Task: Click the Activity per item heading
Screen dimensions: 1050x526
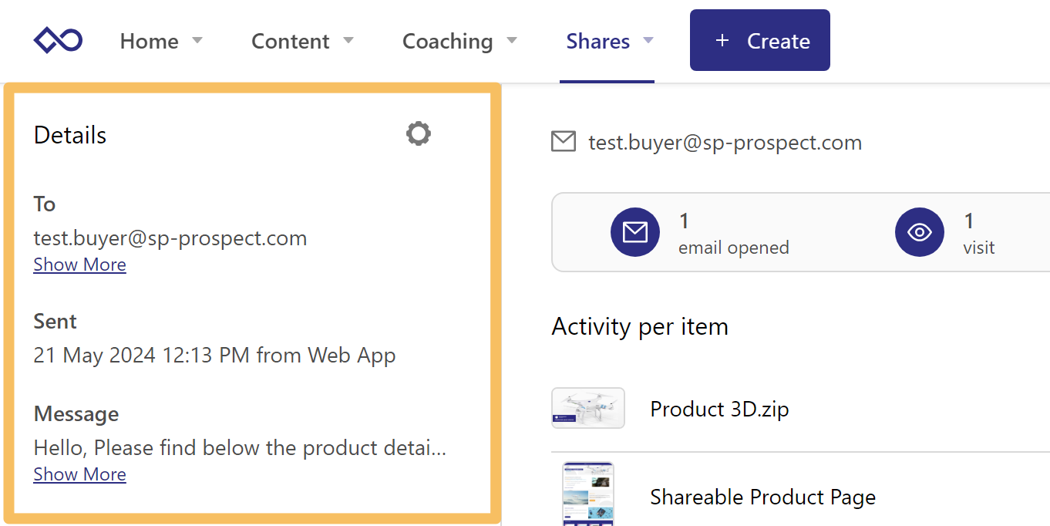Action: click(x=640, y=327)
